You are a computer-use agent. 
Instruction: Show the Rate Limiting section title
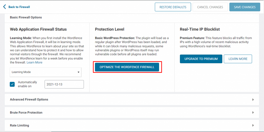point(19,126)
